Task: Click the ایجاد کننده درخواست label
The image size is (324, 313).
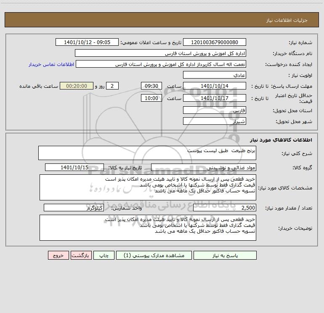Action: point(289,64)
